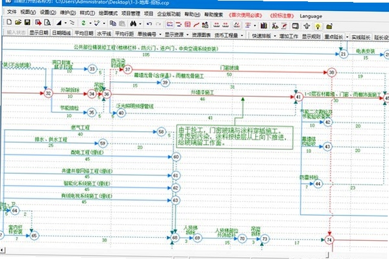The height and width of the screenshot is (259, 389).
Task: Save the project with the floppy disk icon
Action: (x=27, y=22)
